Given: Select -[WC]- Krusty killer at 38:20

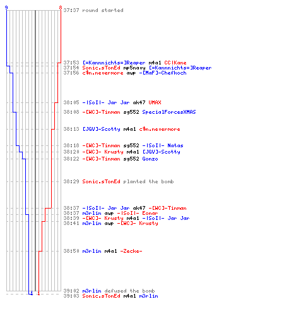Looking at the screenshot, I should tap(103, 152).
